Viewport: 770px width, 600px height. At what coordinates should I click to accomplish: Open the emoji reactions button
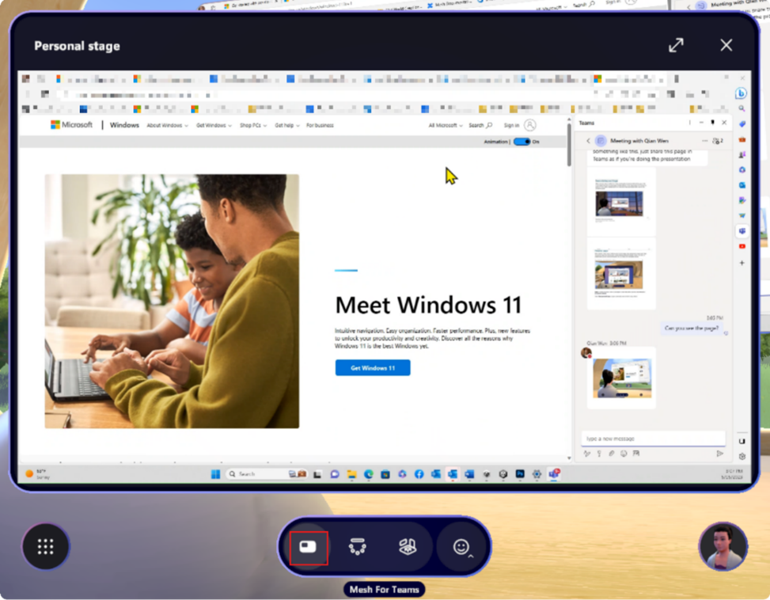[x=461, y=547]
